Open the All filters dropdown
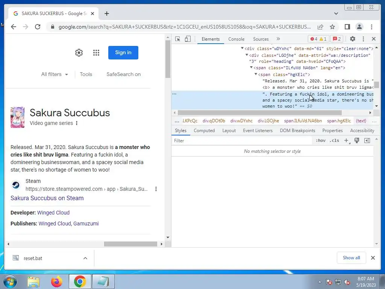The height and width of the screenshot is (289, 385). tap(55, 74)
